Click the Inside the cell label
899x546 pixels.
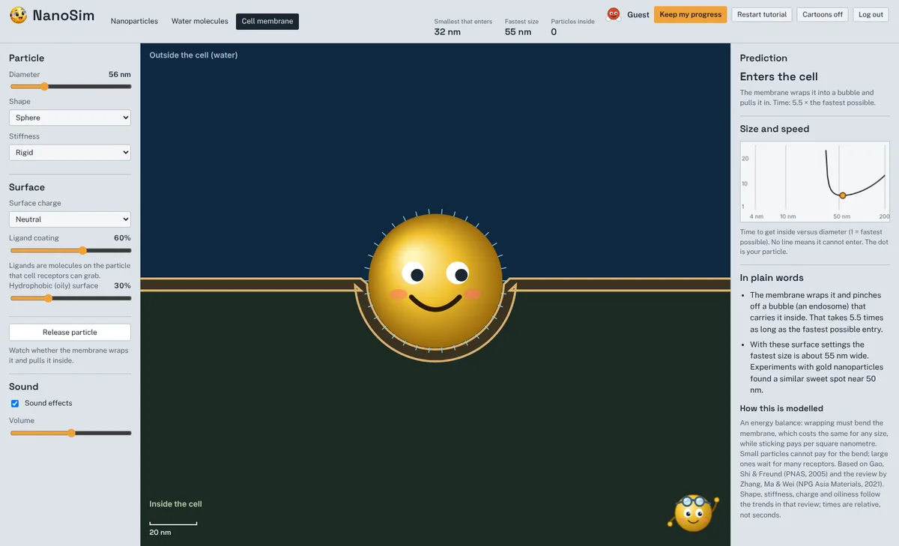pos(175,504)
